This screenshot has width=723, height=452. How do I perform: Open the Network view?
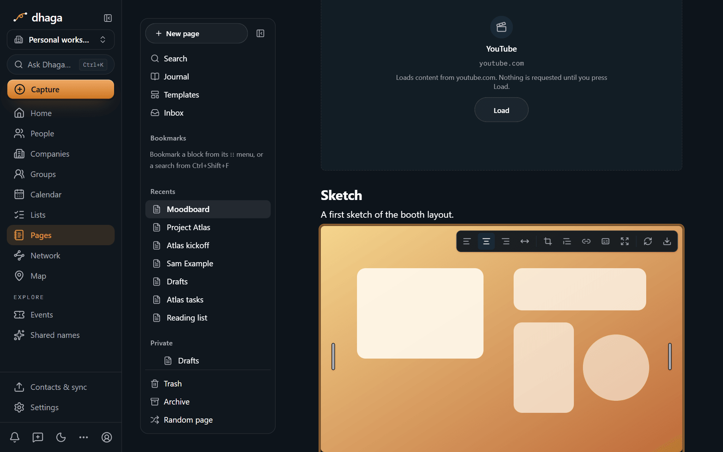pos(61,255)
